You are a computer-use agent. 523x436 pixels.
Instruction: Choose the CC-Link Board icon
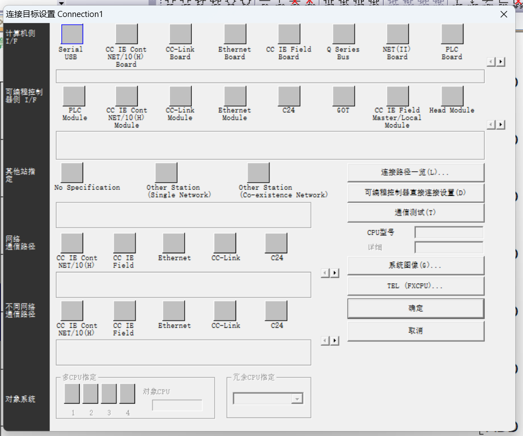coord(180,34)
